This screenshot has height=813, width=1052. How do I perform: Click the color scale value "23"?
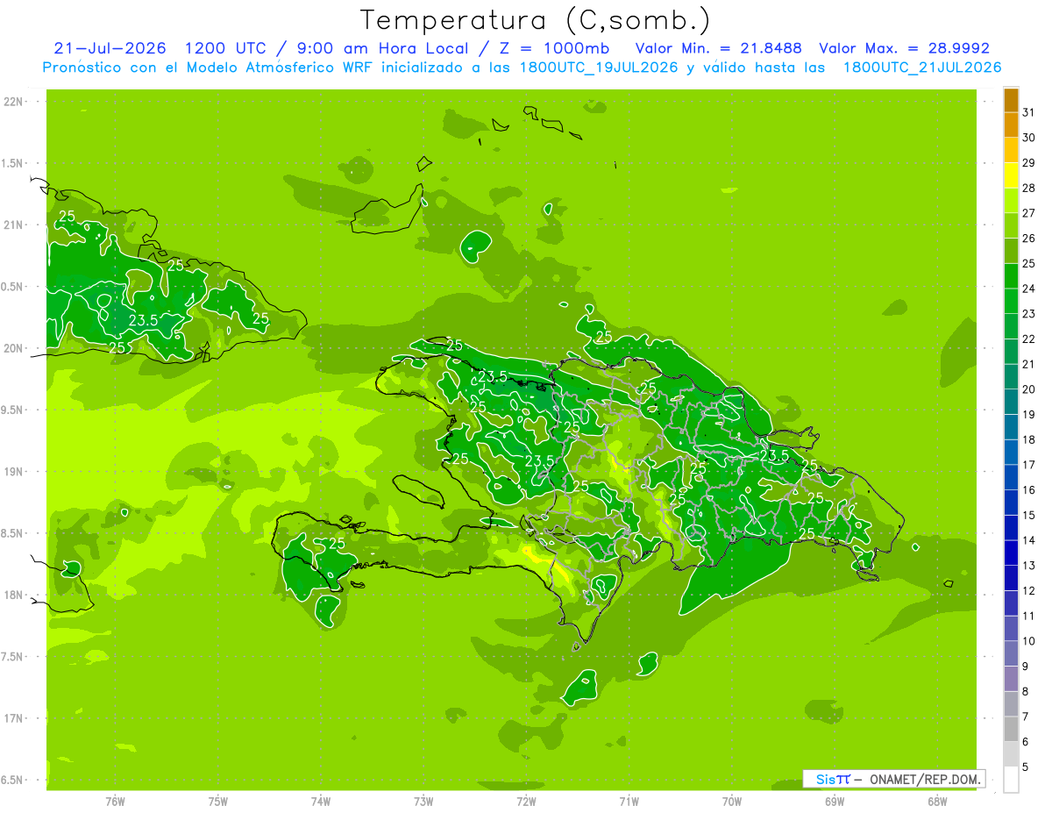pos(1028,314)
